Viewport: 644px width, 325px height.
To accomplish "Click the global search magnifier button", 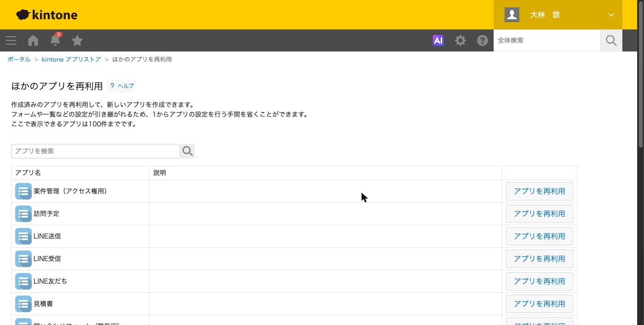I will [x=611, y=40].
